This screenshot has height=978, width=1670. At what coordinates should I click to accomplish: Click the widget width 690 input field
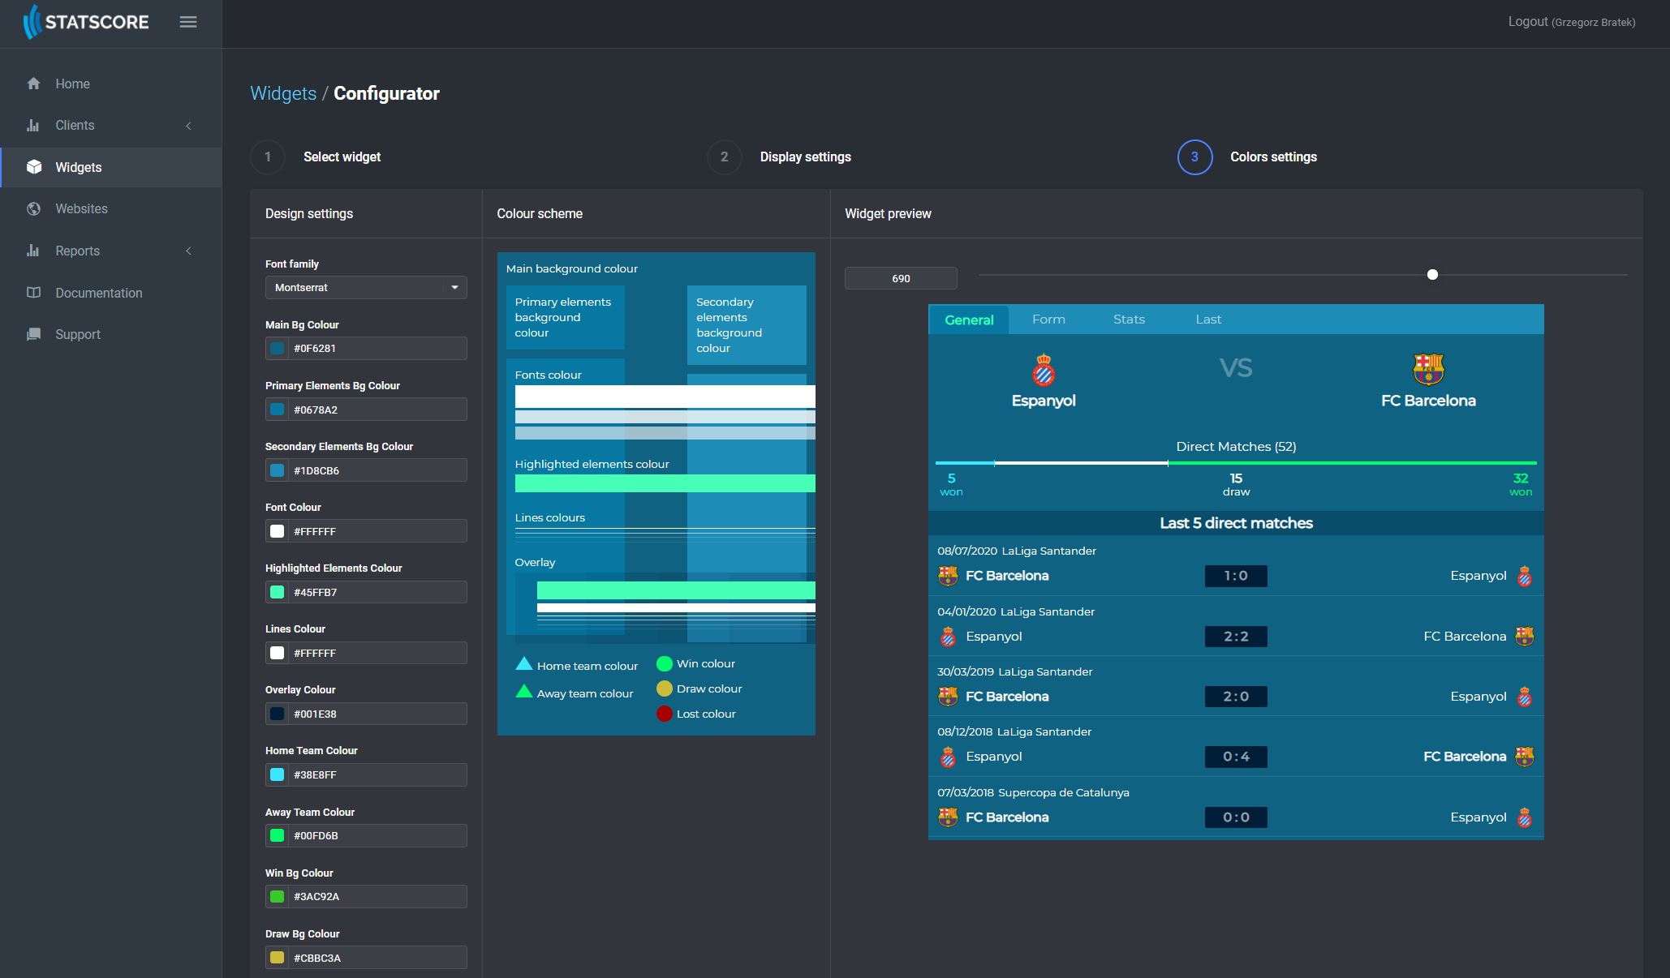coord(901,278)
